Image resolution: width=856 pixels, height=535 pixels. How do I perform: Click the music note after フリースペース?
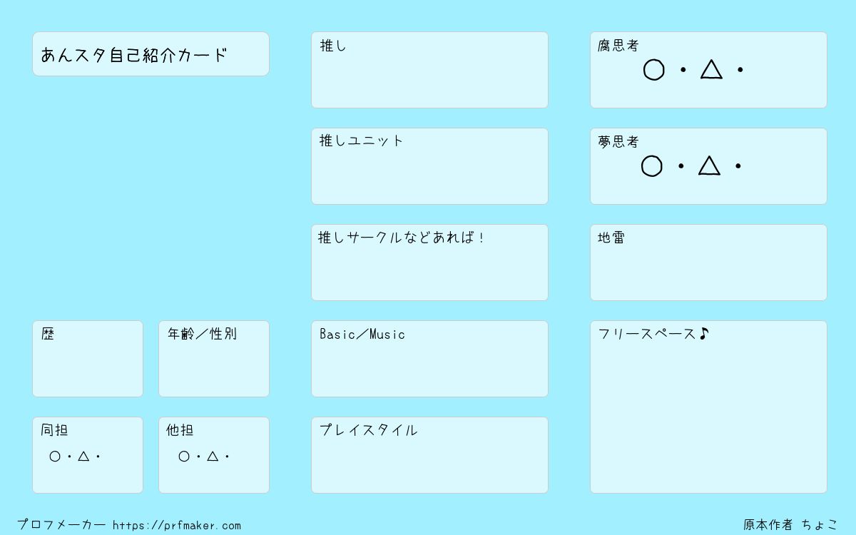coord(703,334)
